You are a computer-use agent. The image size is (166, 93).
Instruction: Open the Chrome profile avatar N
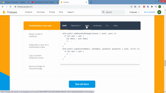[160, 7]
